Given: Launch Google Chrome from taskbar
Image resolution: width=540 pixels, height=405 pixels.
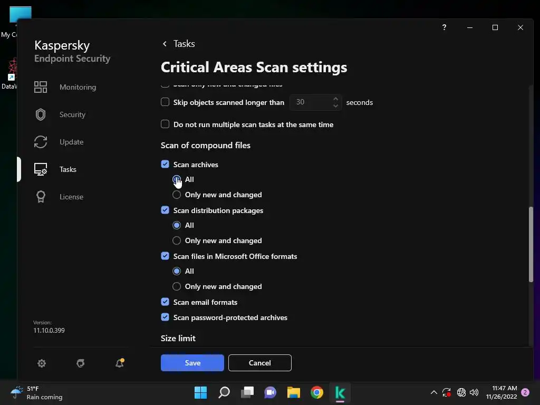Looking at the screenshot, I should [x=317, y=392].
